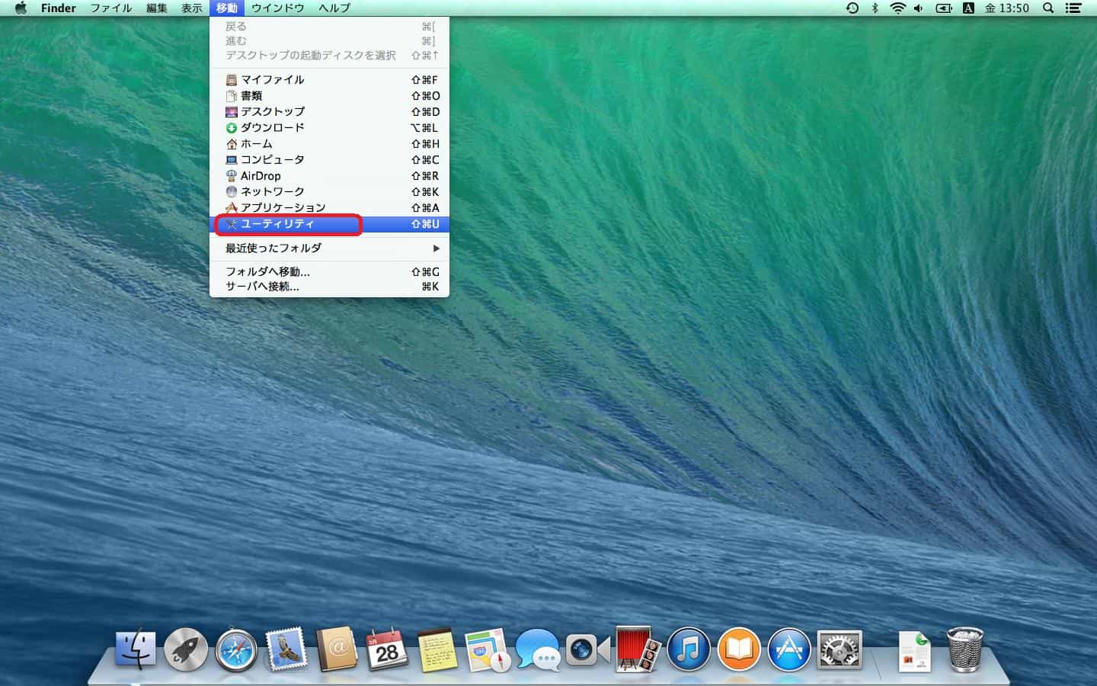Screen dimensions: 1097x686
Task: Open Wi-Fi status menu
Action: coord(897,8)
